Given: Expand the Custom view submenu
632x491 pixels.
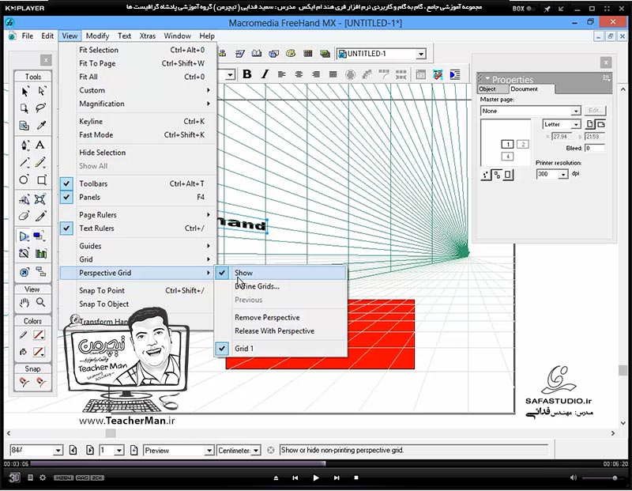Looking at the screenshot, I should (137, 90).
